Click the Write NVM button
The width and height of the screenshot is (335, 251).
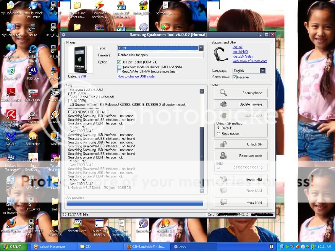pos(241,202)
